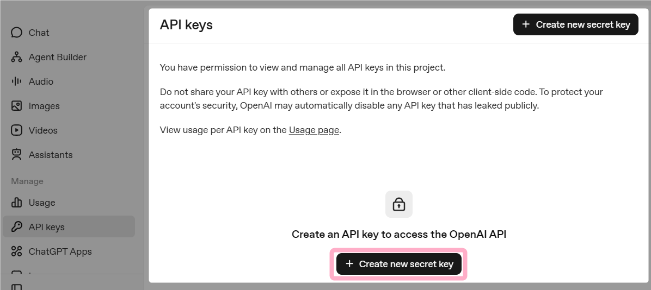Viewport: 651px width, 290px height.
Task: Click the padlock icon in empty state
Action: pyautogui.click(x=399, y=204)
